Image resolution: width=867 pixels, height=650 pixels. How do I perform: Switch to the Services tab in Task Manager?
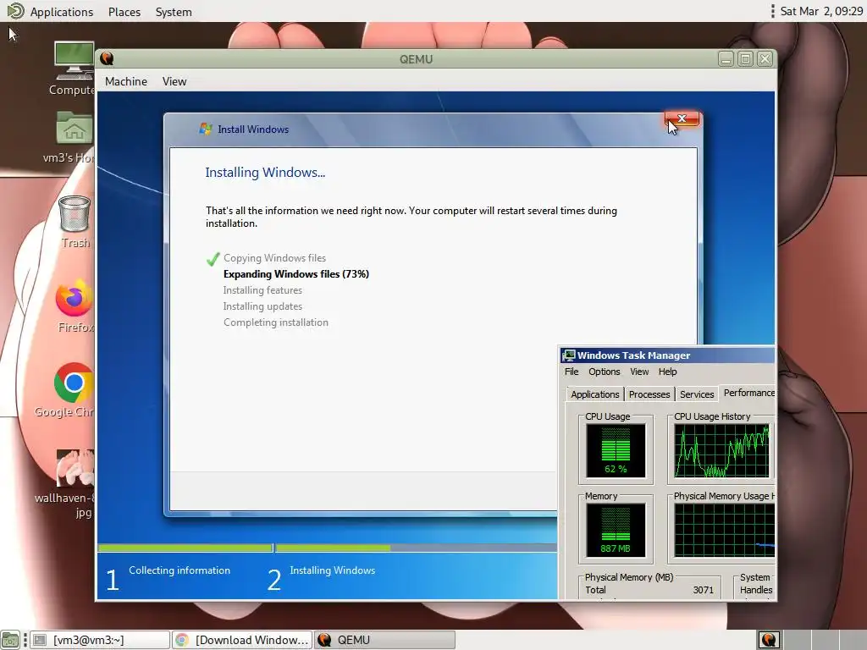[697, 394]
